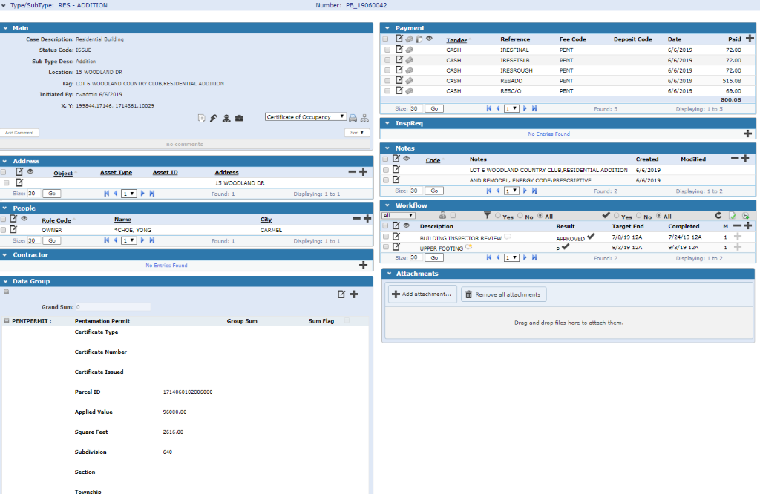Collapse the Workflow panel
The height and width of the screenshot is (494, 760).
pos(387,205)
